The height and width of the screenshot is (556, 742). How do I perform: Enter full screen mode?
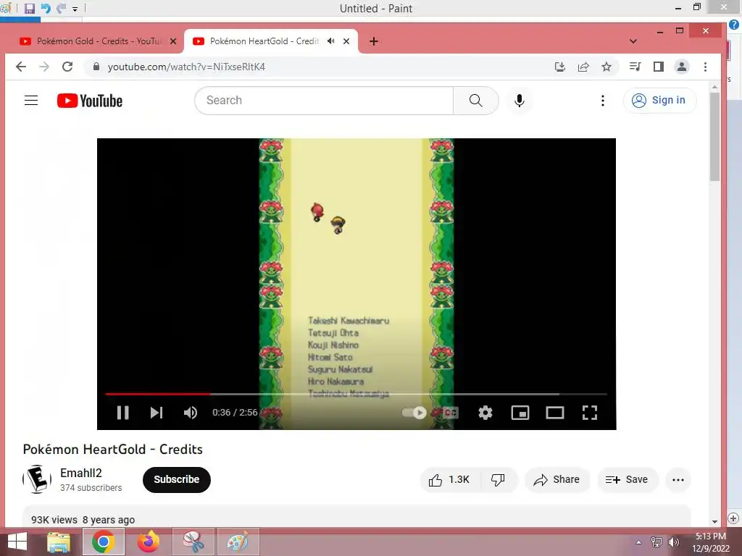coord(590,412)
